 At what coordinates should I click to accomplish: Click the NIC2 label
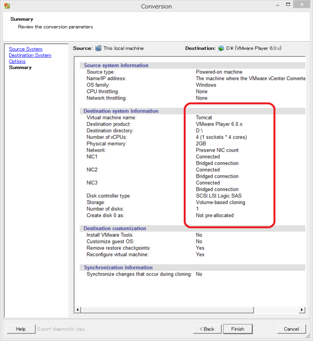pos(92,170)
